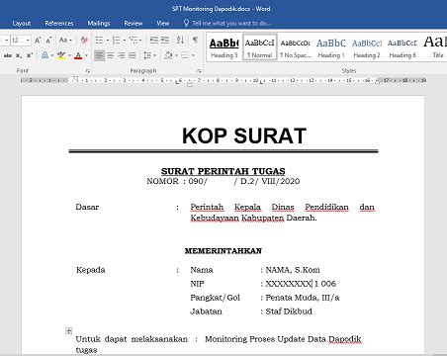
Task: Click Tell me what you want search box
Action: click(231, 23)
